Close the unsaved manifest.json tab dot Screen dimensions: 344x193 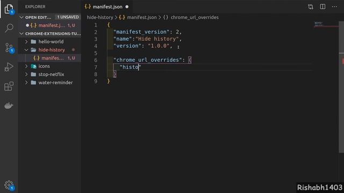(127, 7)
